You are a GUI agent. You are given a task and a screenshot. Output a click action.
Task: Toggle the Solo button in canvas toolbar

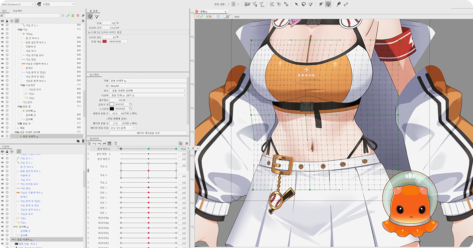point(237,16)
